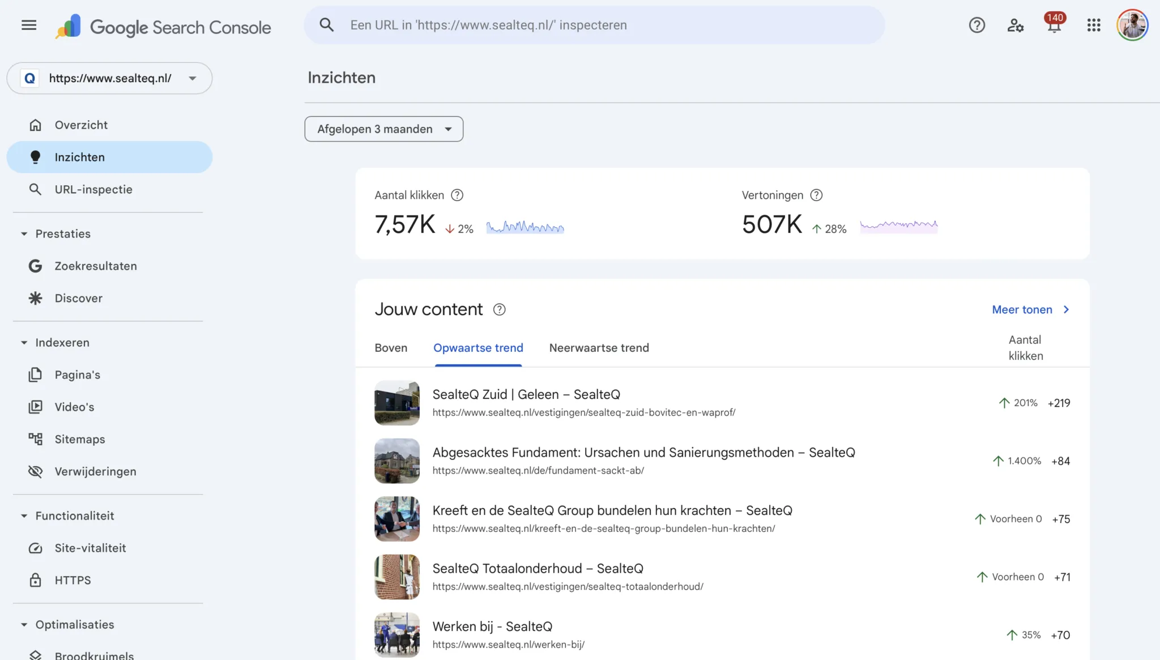Open the Help question mark icon
The width and height of the screenshot is (1160, 660).
pyautogui.click(x=976, y=25)
